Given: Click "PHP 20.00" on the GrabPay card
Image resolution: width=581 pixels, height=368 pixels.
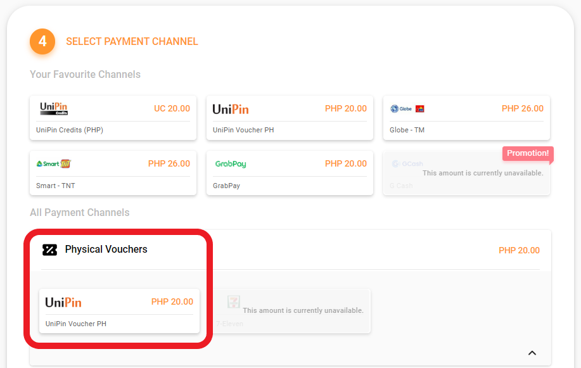Looking at the screenshot, I should pos(346,163).
